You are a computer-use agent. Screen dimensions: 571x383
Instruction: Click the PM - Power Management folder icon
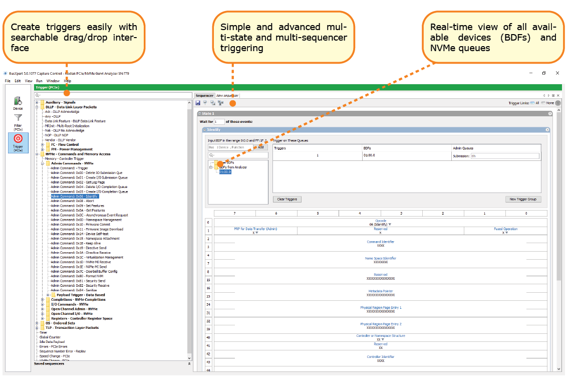click(48, 149)
